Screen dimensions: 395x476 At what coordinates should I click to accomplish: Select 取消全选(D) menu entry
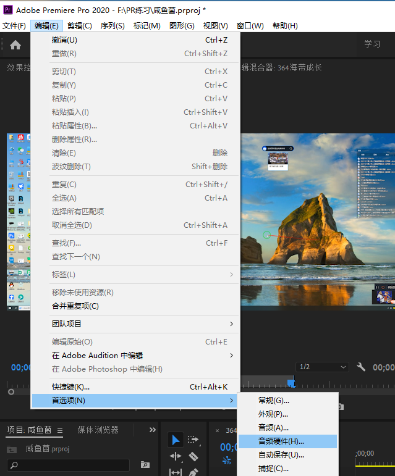(135, 225)
